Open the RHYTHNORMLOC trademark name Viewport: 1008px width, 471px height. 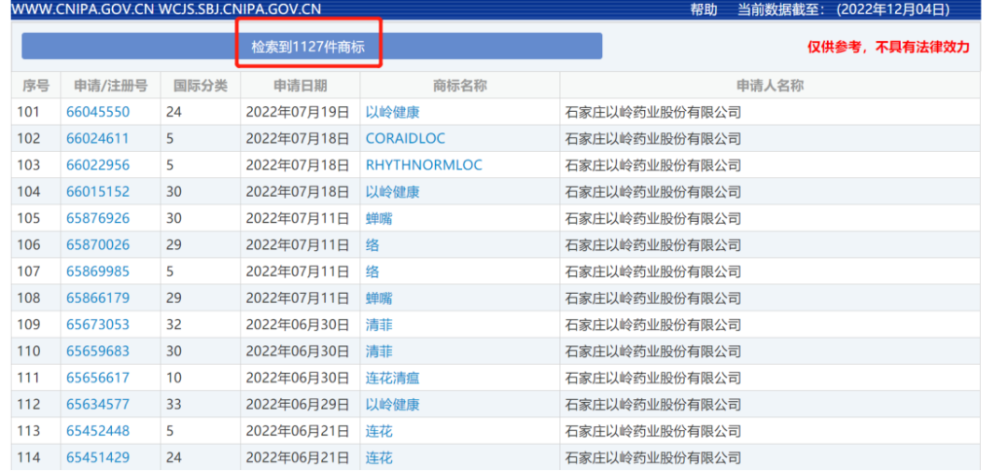pyautogui.click(x=424, y=165)
